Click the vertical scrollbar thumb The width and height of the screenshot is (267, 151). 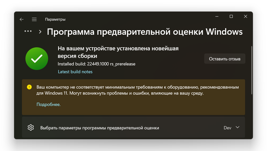252,70
